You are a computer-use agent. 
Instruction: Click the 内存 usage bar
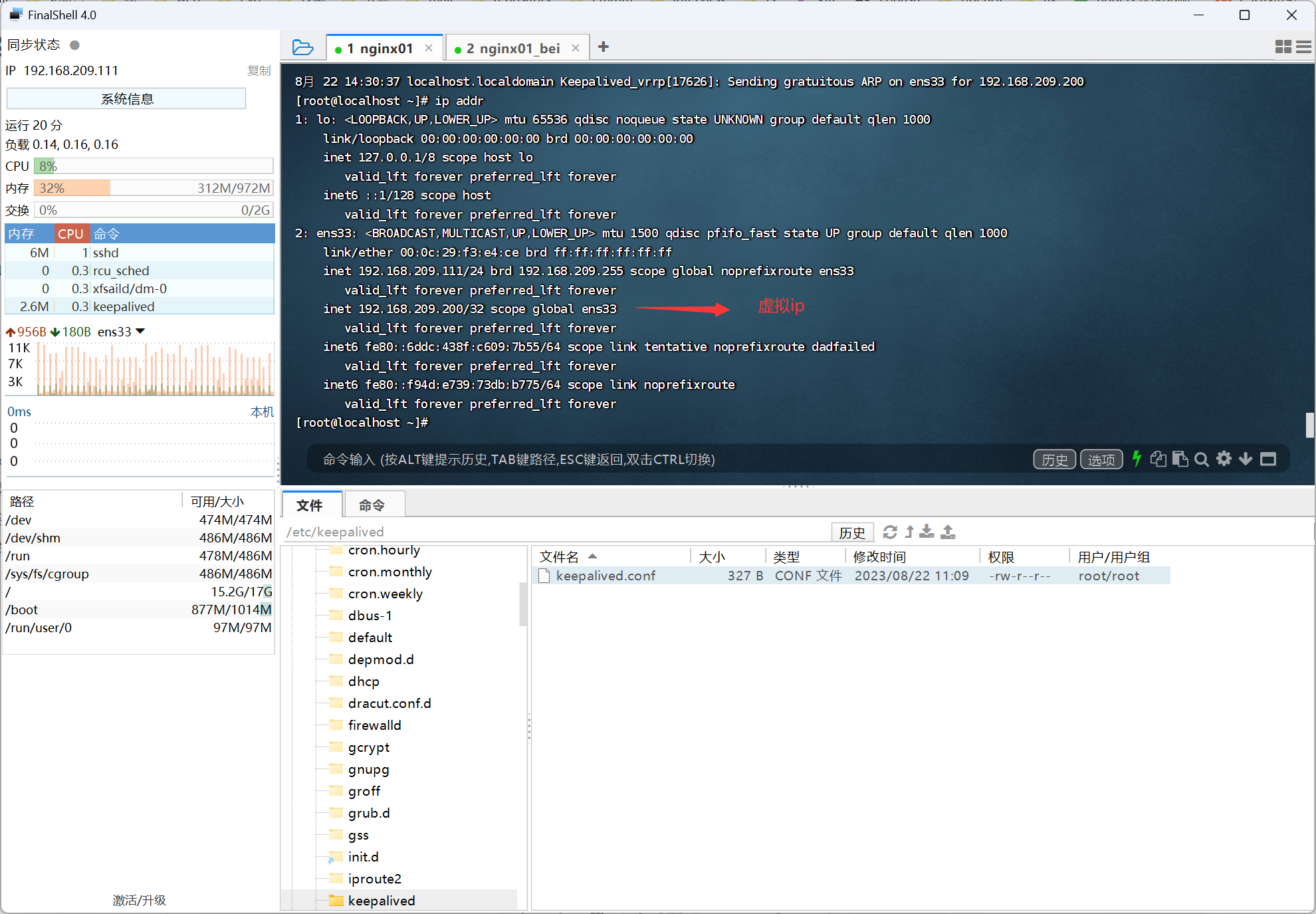[154, 188]
